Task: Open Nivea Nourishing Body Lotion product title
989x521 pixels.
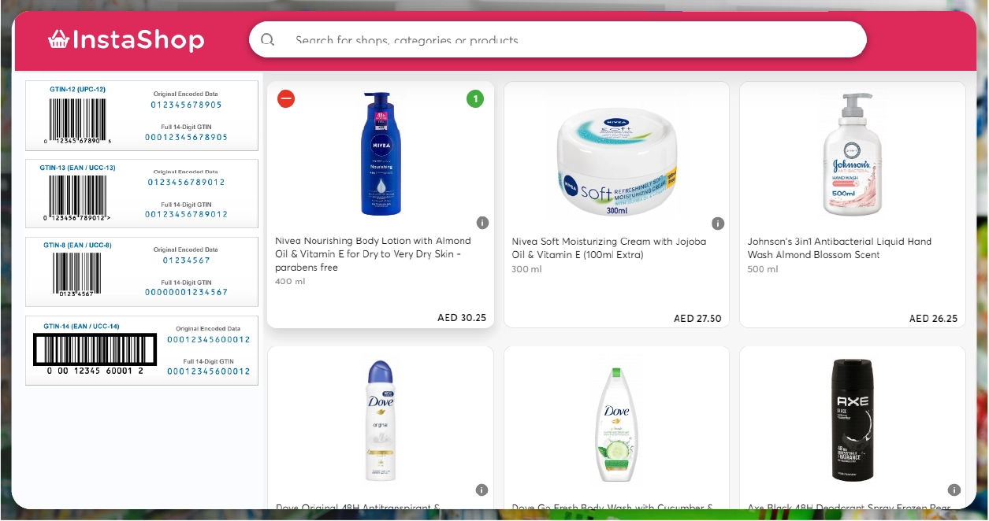Action: coord(373,253)
